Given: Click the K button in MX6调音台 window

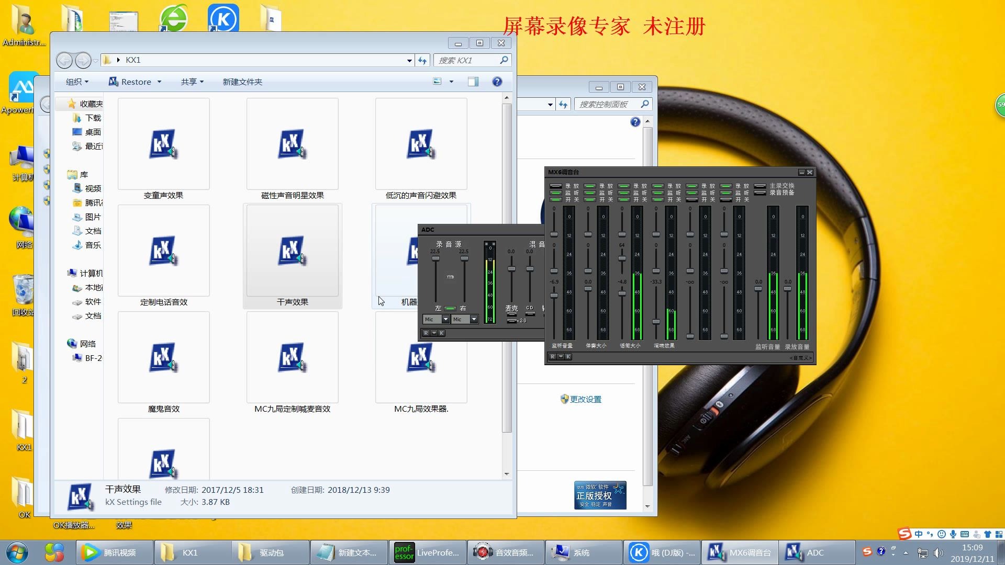Looking at the screenshot, I should point(568,357).
